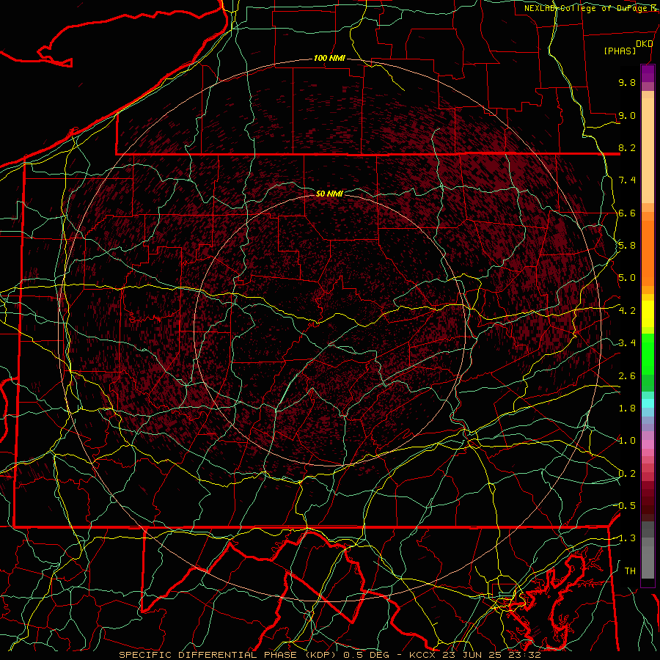Image resolution: width=660 pixels, height=660 pixels.
Task: Click the 50 NMI range ring label
Action: pyautogui.click(x=329, y=194)
